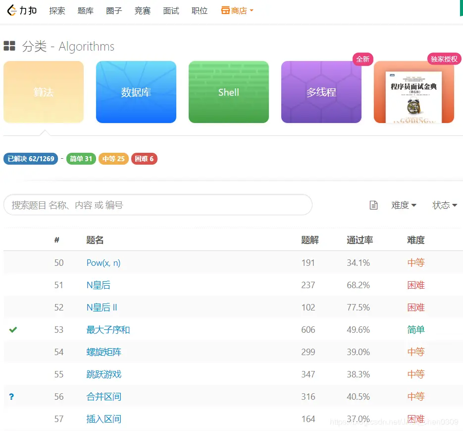Open the 191 solutions for Pow(x, n)
The width and height of the screenshot is (463, 431).
tap(308, 263)
